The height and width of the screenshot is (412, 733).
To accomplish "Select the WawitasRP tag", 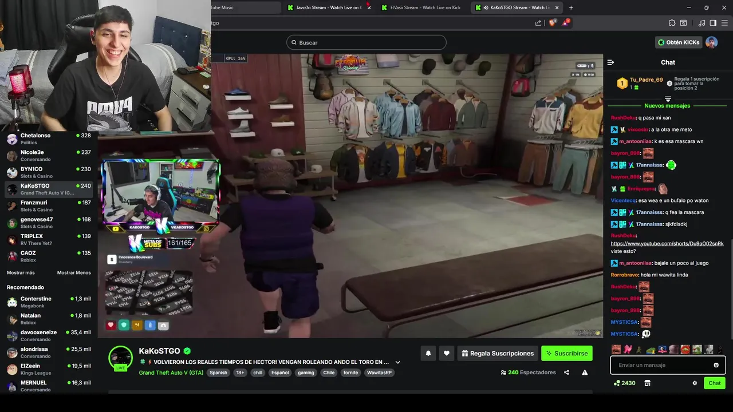I will 380,373.
